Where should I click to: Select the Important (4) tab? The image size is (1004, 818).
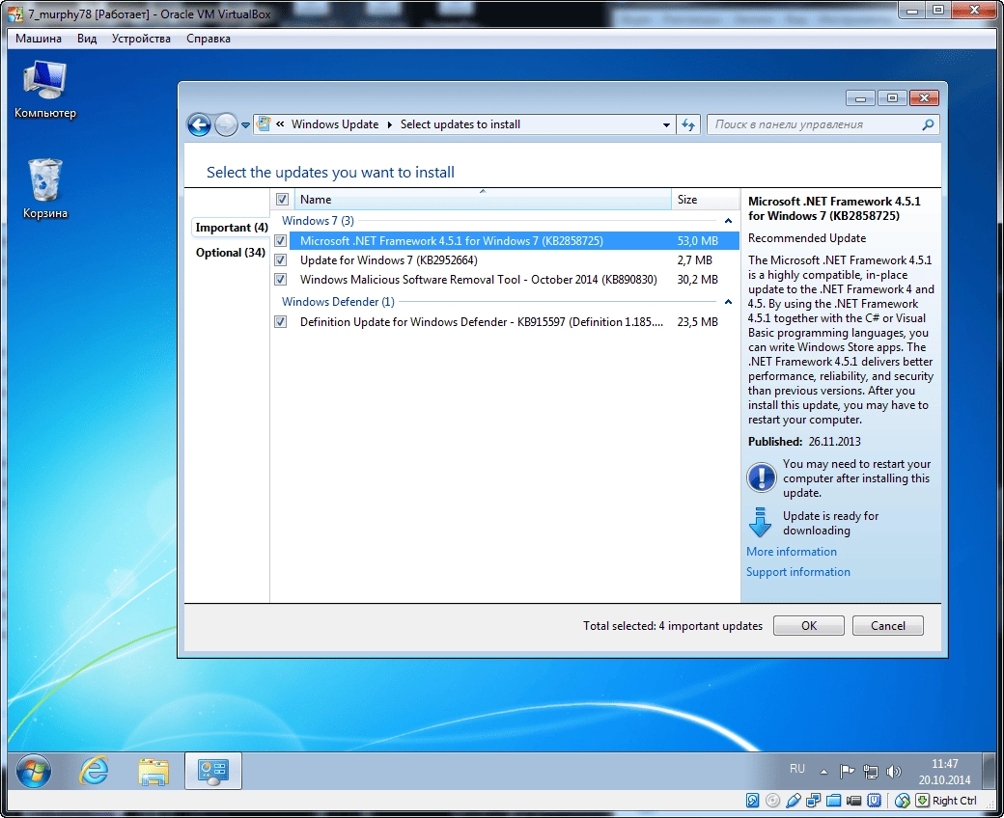click(x=231, y=228)
